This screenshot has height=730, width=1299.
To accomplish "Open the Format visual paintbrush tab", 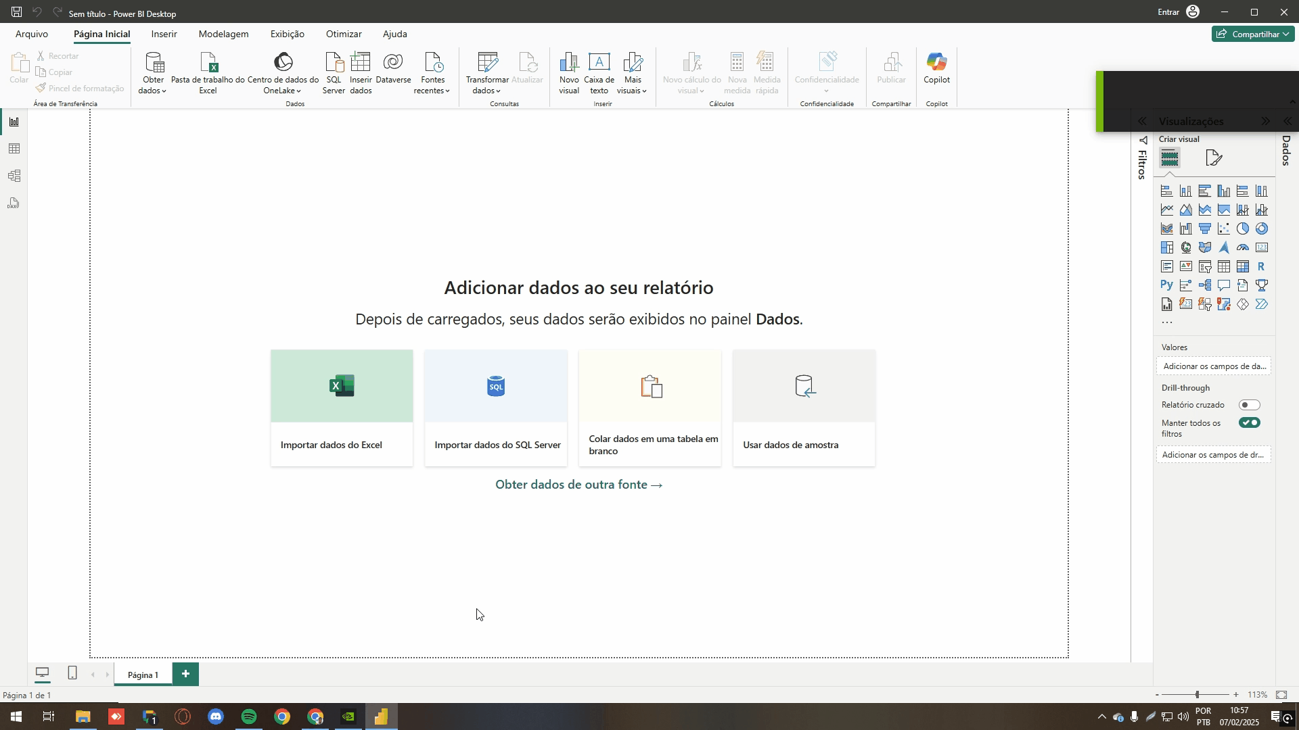I will (x=1214, y=158).
